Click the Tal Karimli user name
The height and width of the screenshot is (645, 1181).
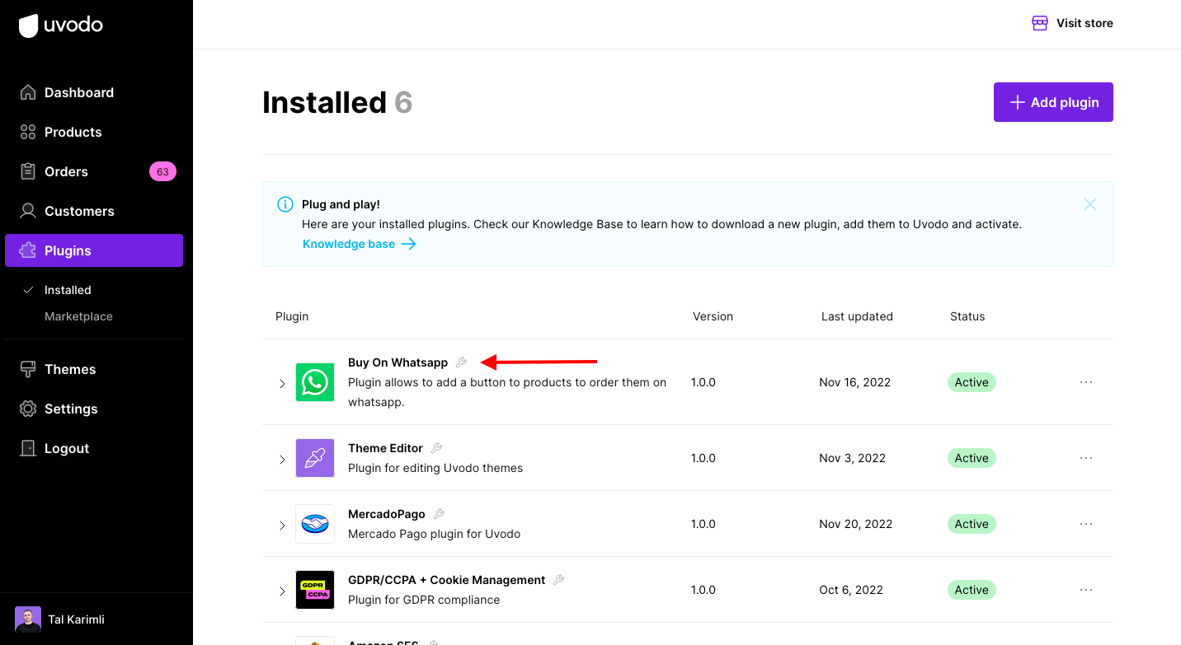[76, 619]
